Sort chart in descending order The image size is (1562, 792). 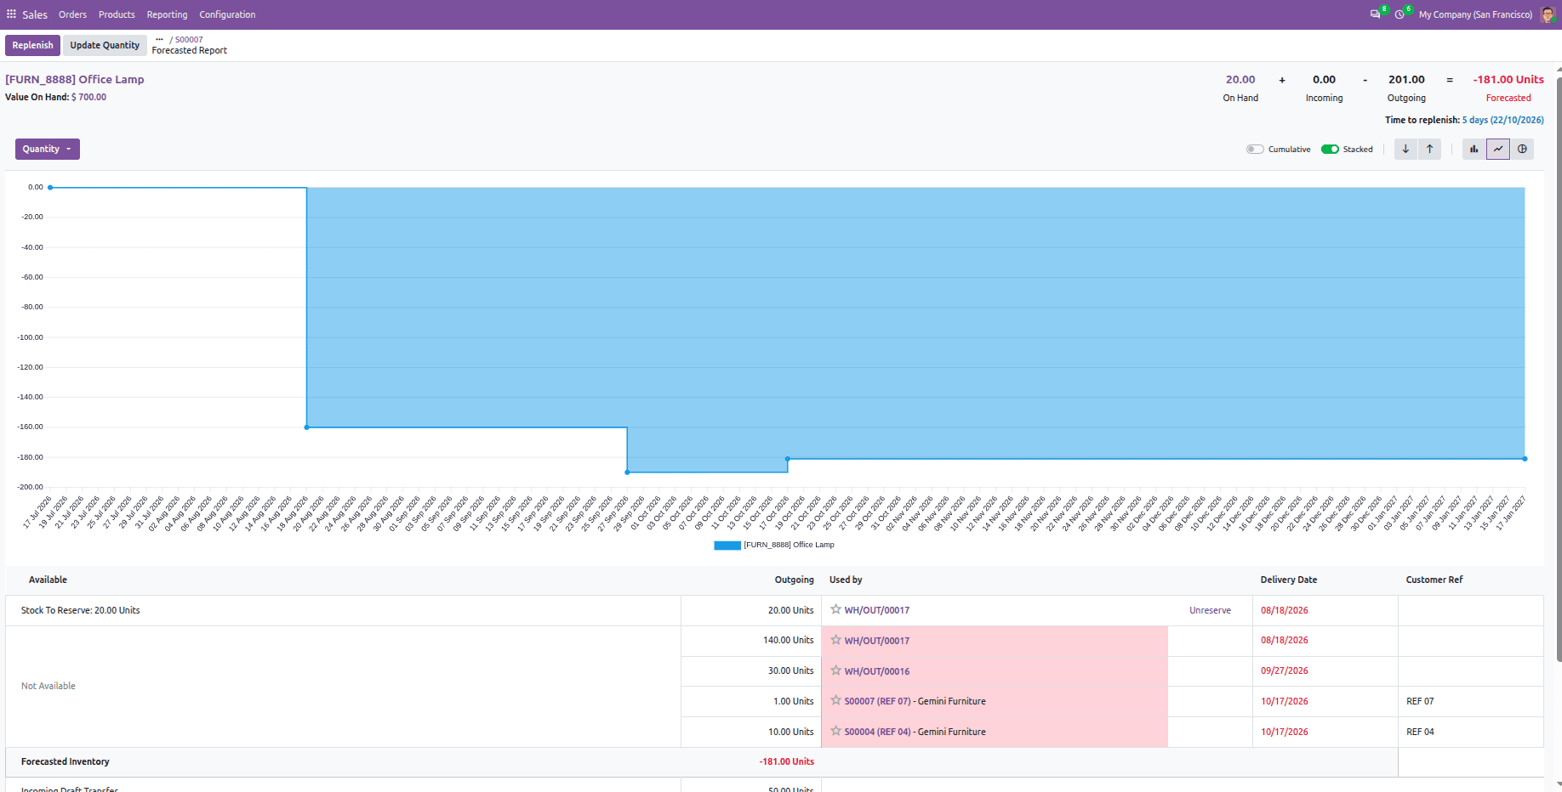[x=1405, y=149]
